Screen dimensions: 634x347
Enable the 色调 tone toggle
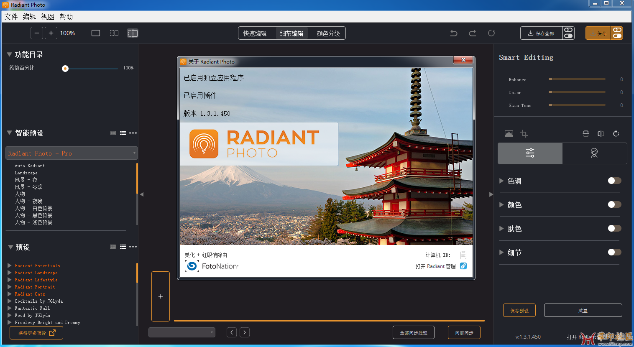tap(614, 181)
